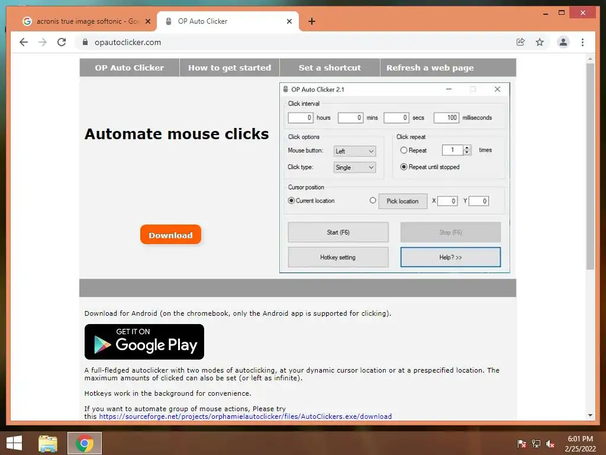Viewport: 606px width, 455px height.
Task: Click the lock icon in address bar
Action: (x=85, y=42)
